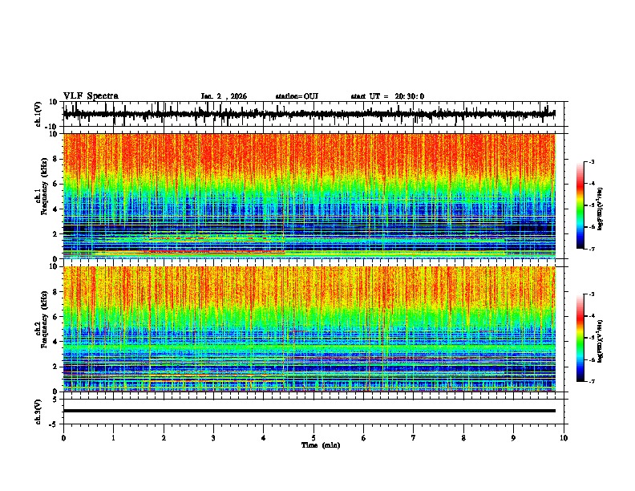Click the "-7" label below ch.2 colorbar
The width and height of the screenshot is (635, 491).
pyautogui.click(x=592, y=381)
